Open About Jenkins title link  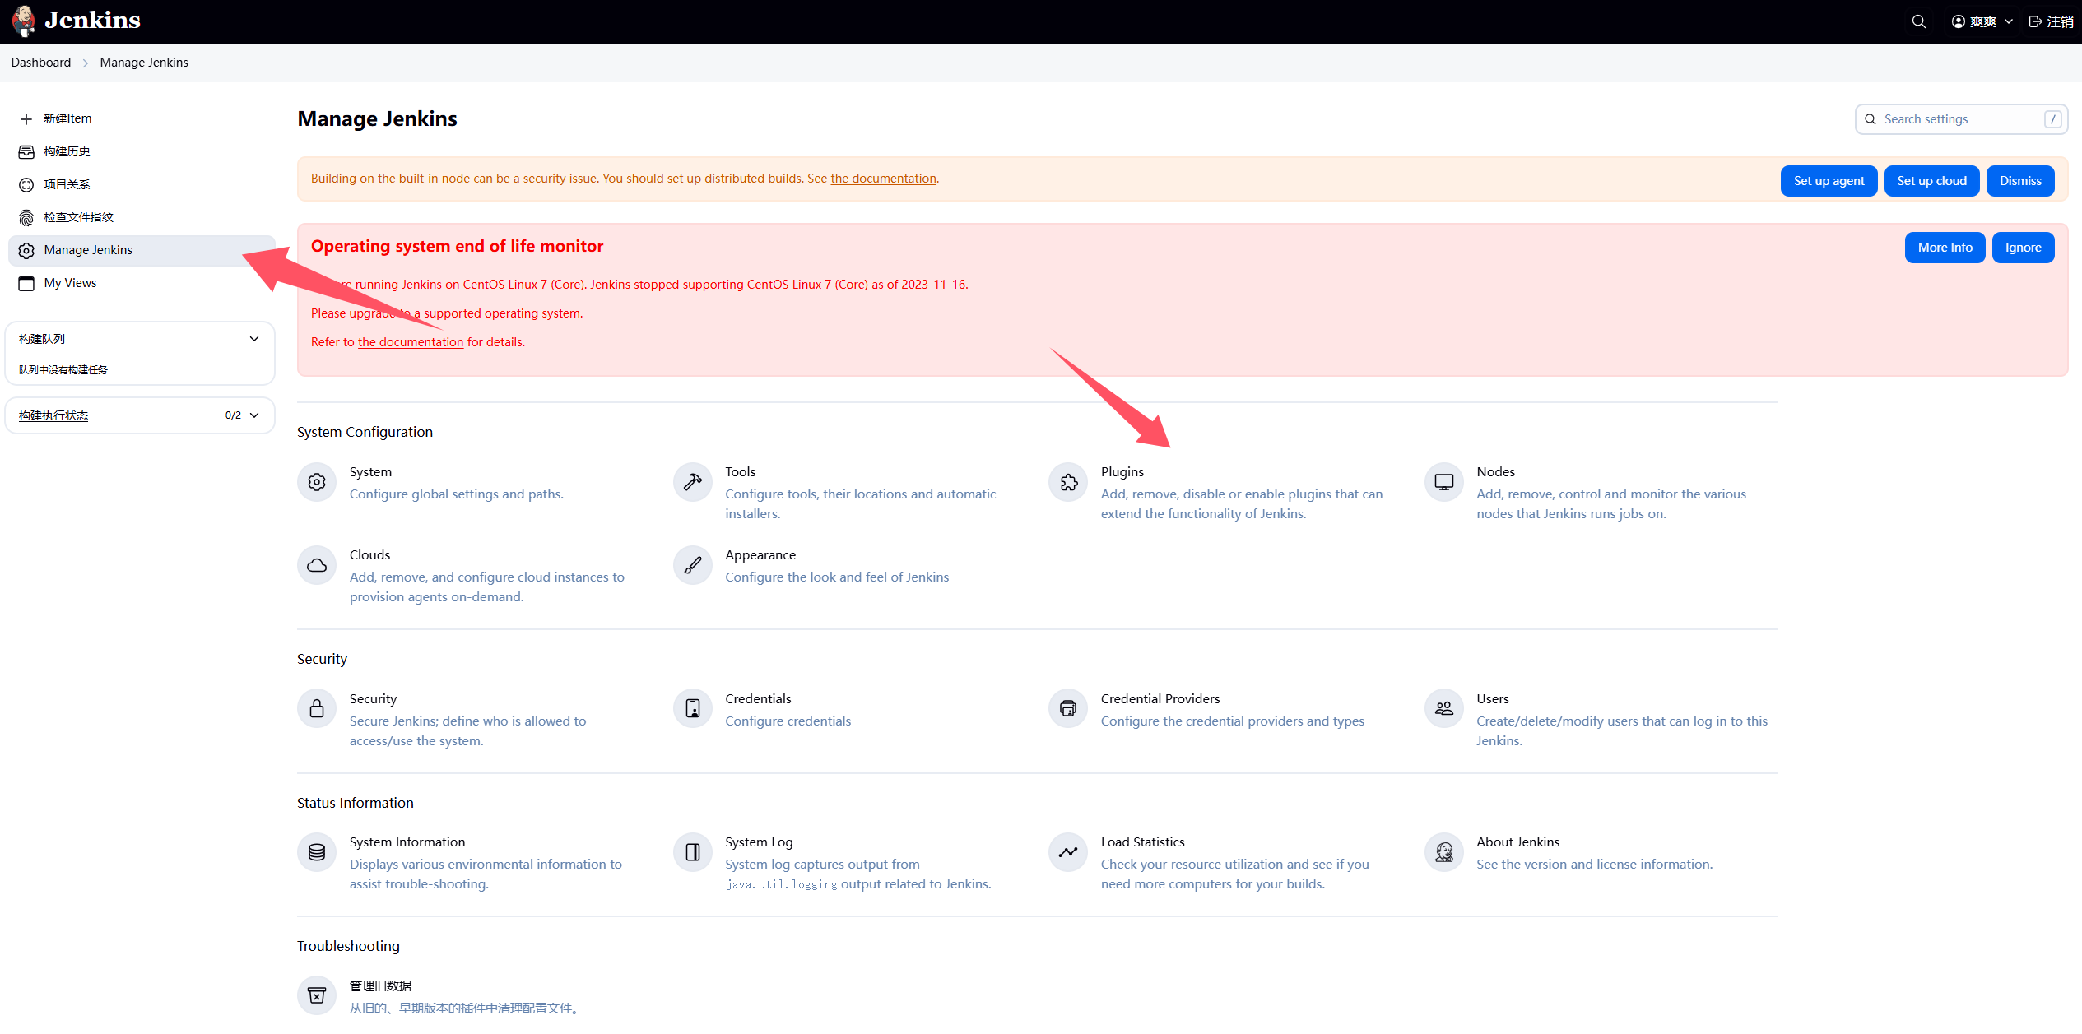pos(1518,842)
